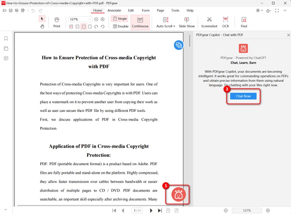Run OCR on the document
Screen dimensions: 291x214
225,22
